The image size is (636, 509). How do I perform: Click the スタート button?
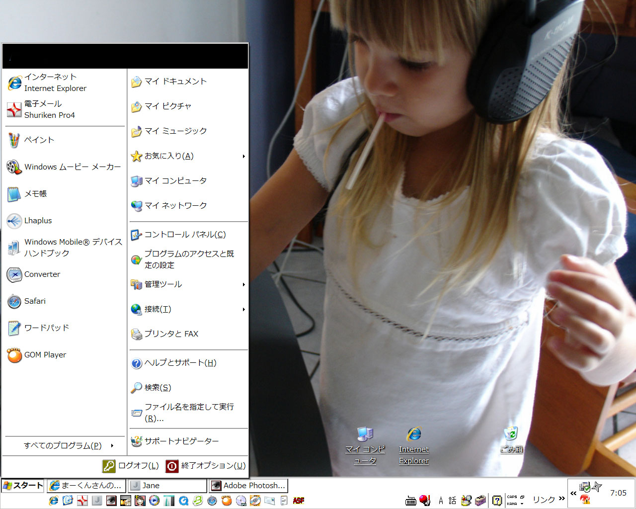click(x=23, y=486)
